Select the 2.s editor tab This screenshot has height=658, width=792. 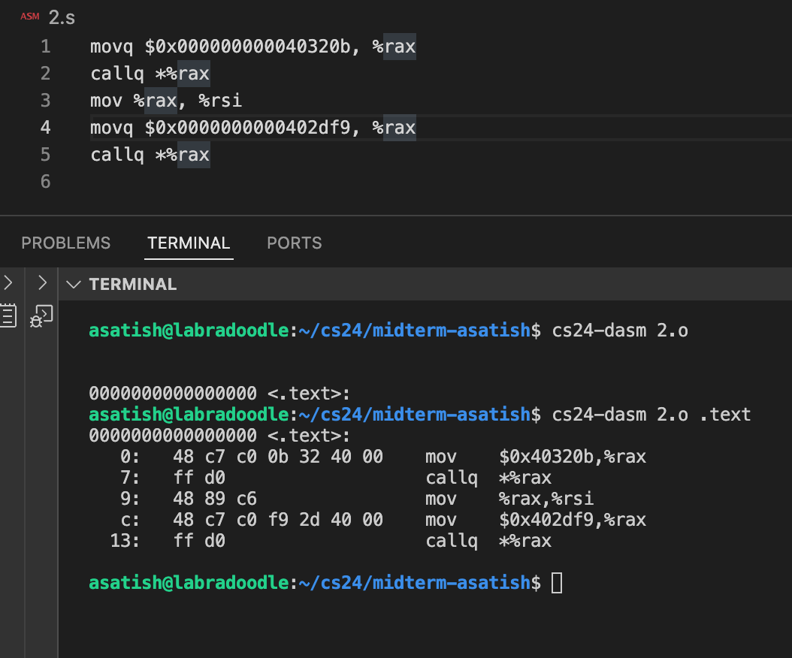pyautogui.click(x=62, y=16)
